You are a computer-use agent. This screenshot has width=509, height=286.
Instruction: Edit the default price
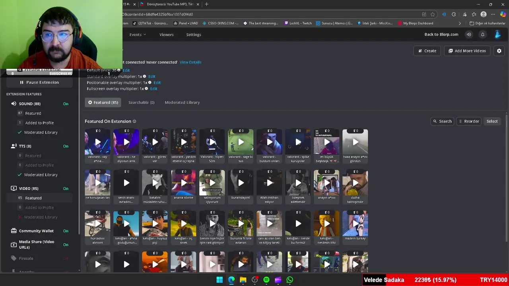pyautogui.click(x=126, y=70)
